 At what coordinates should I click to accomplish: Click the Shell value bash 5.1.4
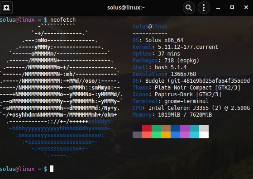[x=171, y=67]
